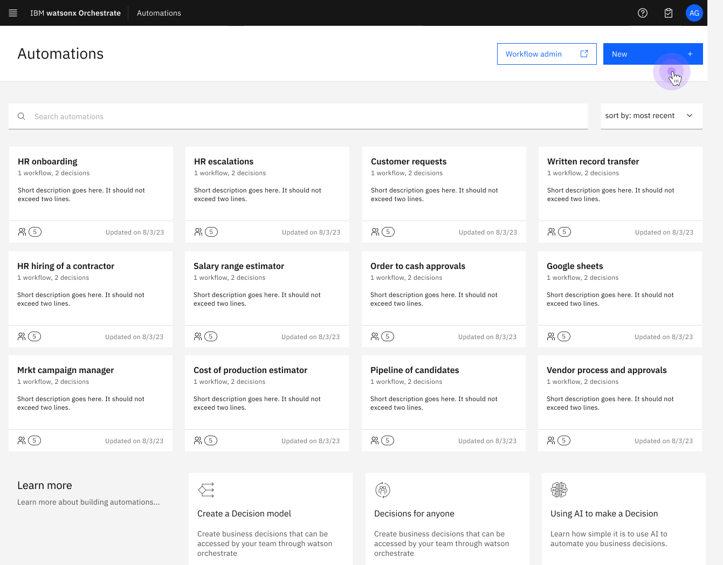Click the Learn more heading
The width and height of the screenshot is (723, 565).
45,485
